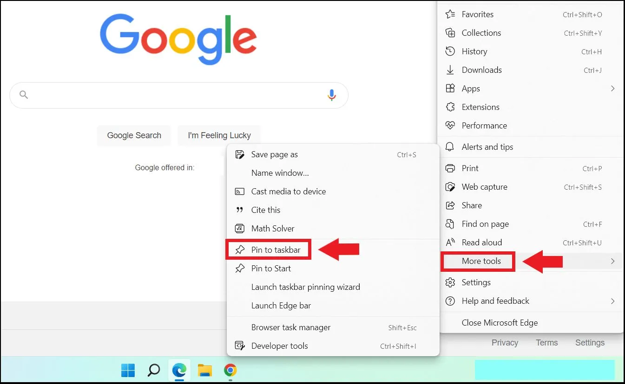Click the magnifier icon inside the search box
Viewport: 625px width, 384px height.
coord(24,95)
